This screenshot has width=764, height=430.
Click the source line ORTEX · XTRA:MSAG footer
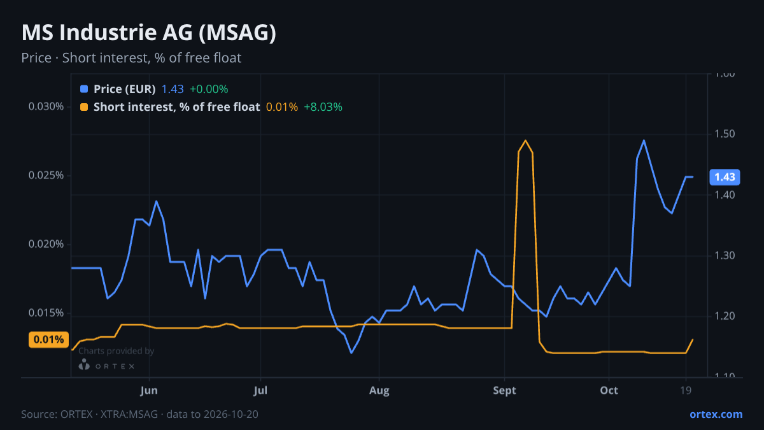coord(139,415)
